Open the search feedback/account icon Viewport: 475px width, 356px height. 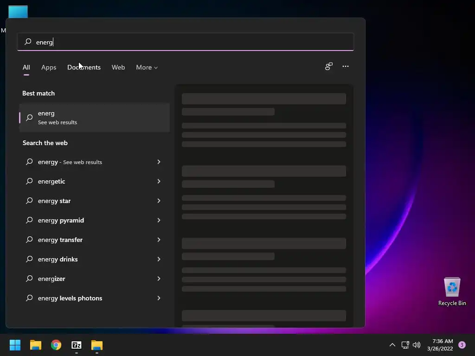pyautogui.click(x=329, y=66)
